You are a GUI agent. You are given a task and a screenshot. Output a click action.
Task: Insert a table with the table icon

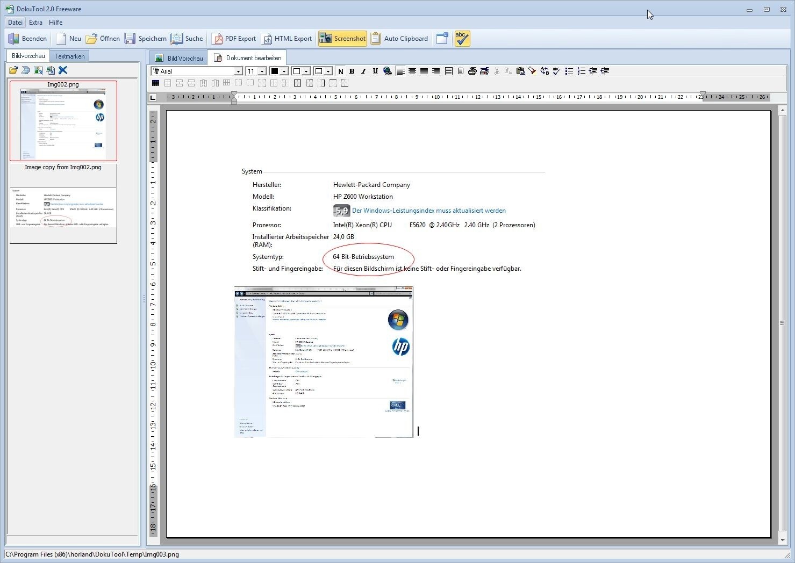coord(155,83)
